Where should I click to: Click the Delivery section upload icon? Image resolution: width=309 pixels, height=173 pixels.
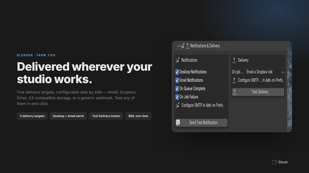234,60
